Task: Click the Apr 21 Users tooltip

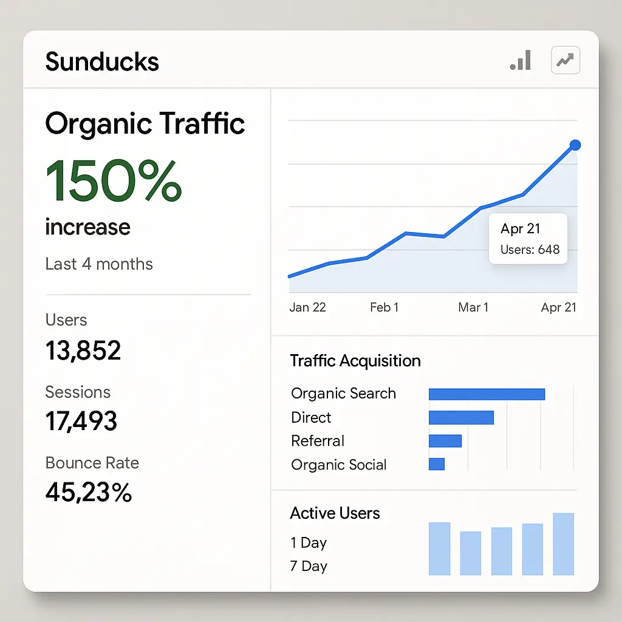Action: [x=528, y=239]
